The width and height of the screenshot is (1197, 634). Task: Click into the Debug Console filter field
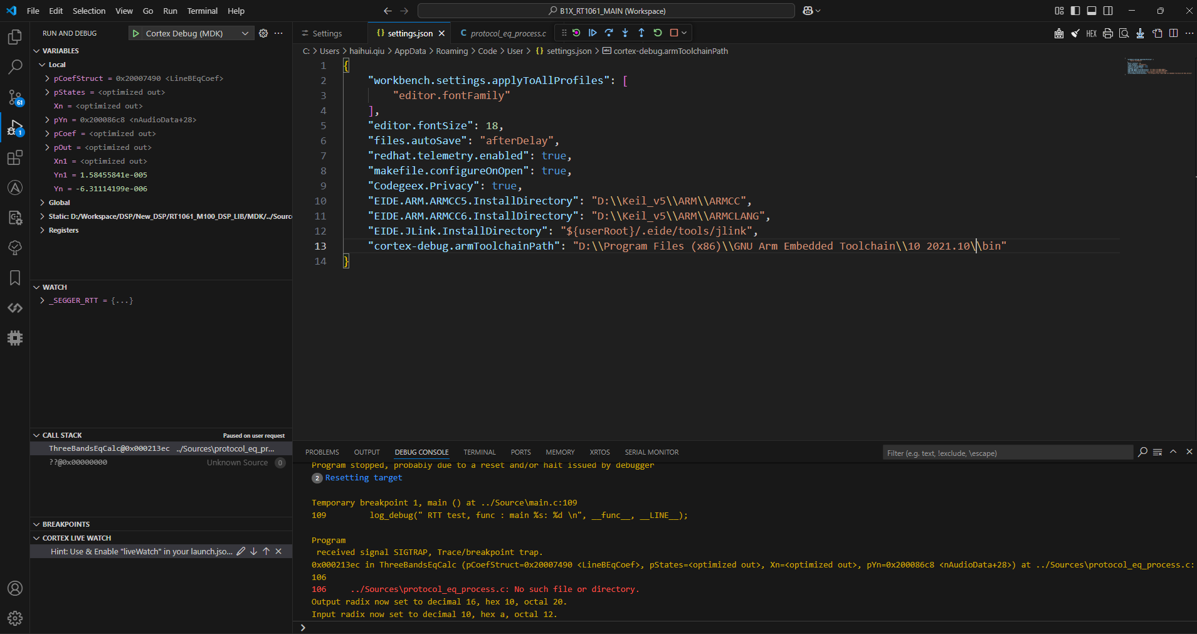coord(1003,452)
